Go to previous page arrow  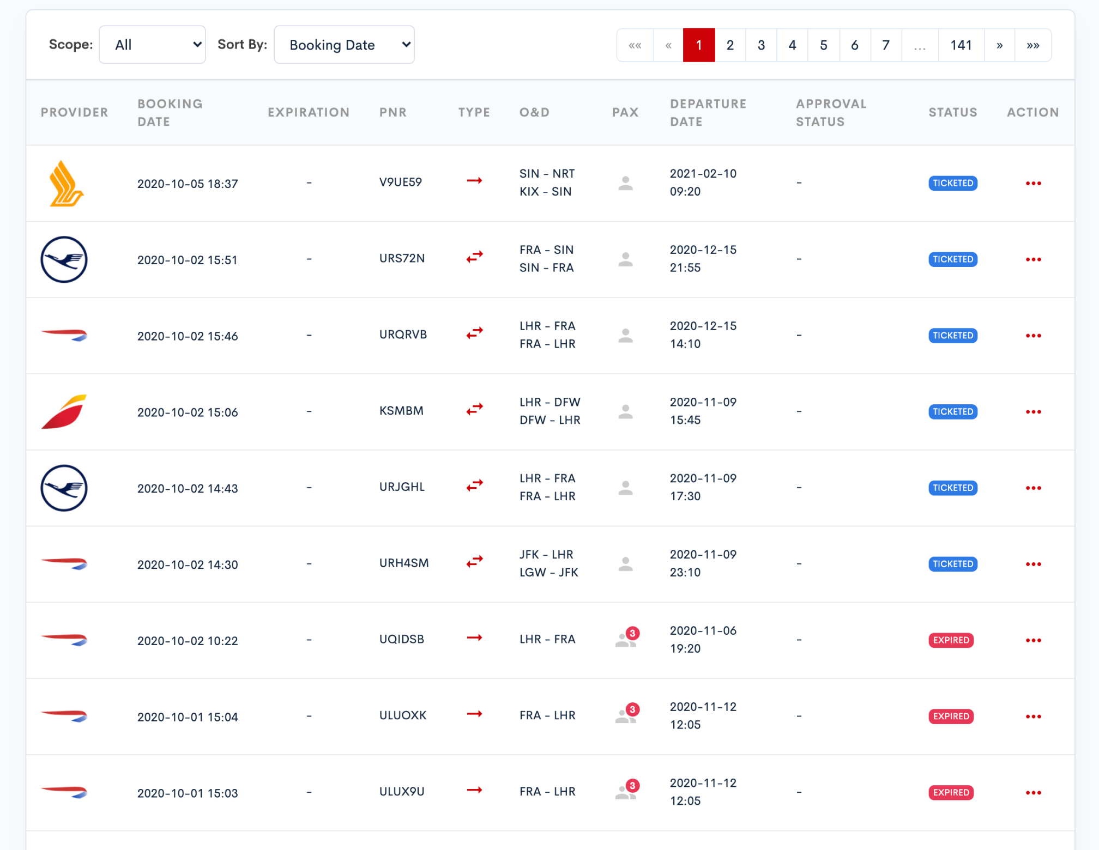(668, 45)
